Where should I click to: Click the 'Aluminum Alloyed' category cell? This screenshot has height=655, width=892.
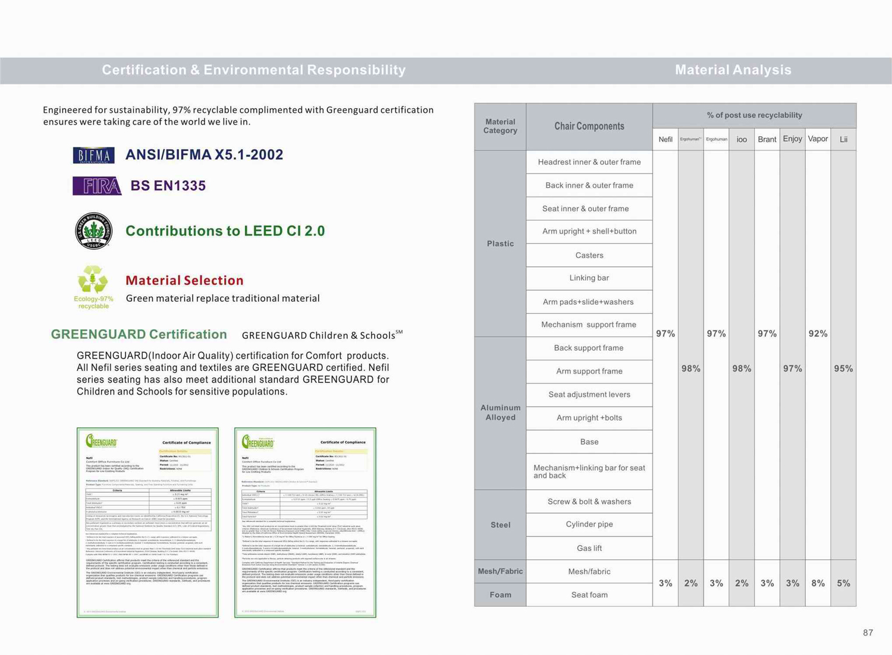pos(500,412)
